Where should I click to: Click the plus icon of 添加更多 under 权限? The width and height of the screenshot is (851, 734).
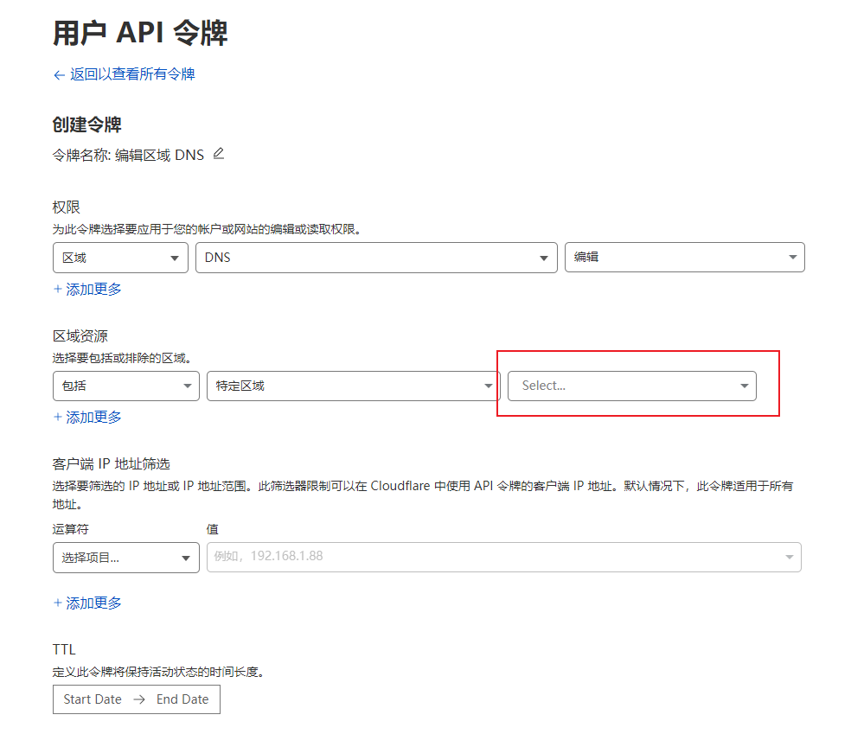(x=58, y=290)
